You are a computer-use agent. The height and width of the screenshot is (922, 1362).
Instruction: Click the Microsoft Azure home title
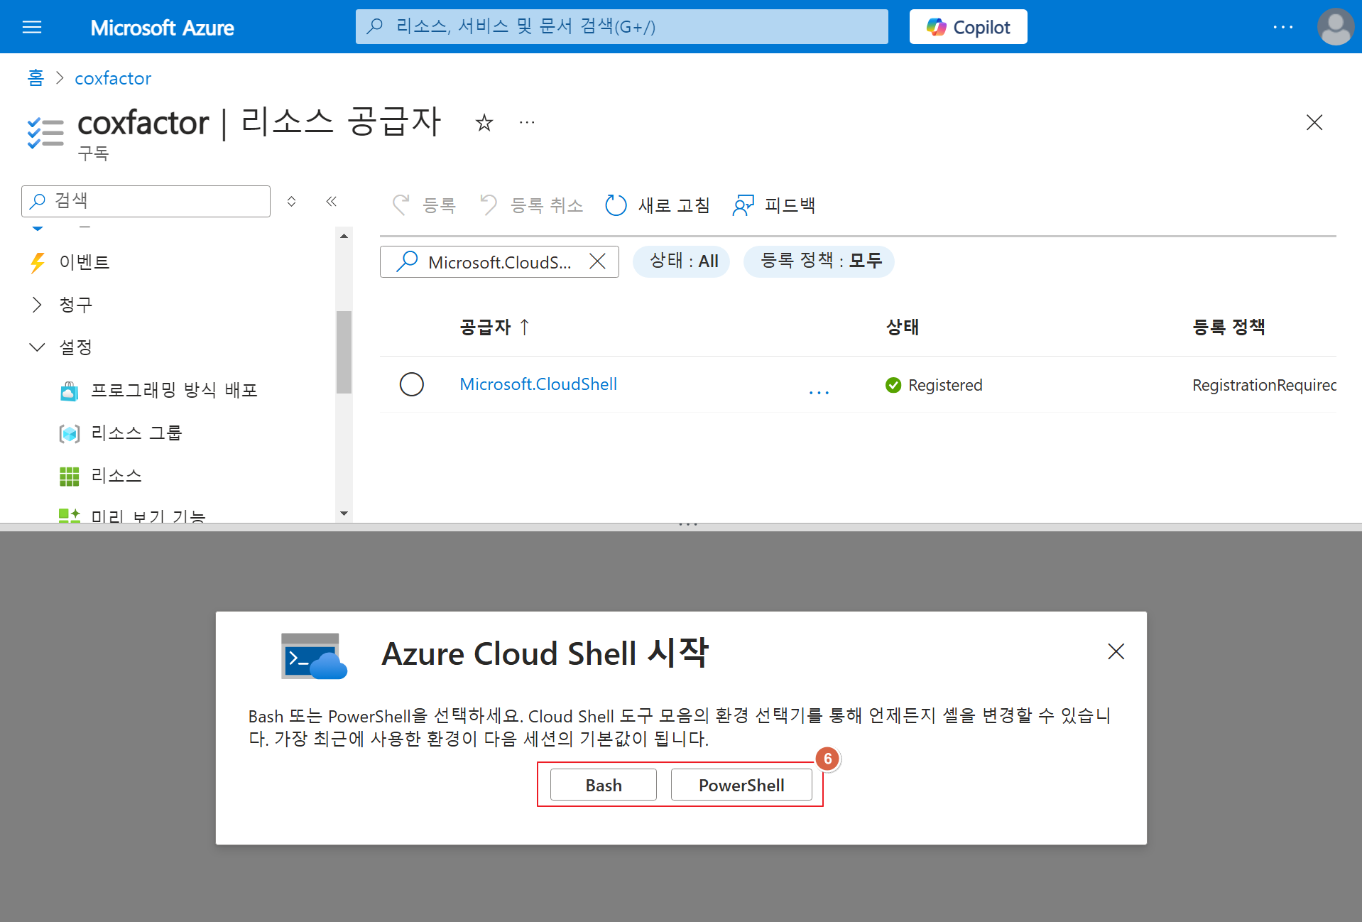[x=162, y=28]
